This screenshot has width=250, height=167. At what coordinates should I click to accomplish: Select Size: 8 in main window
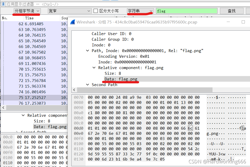(x=42, y=121)
